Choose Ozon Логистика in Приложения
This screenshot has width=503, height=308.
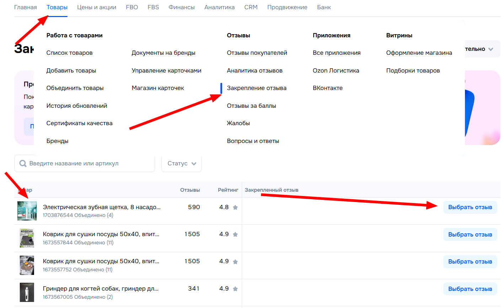tap(336, 71)
